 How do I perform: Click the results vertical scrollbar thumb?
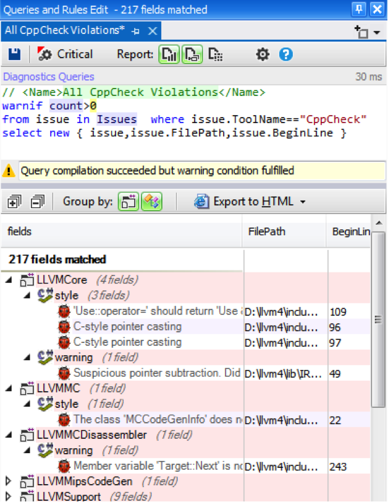click(x=379, y=320)
